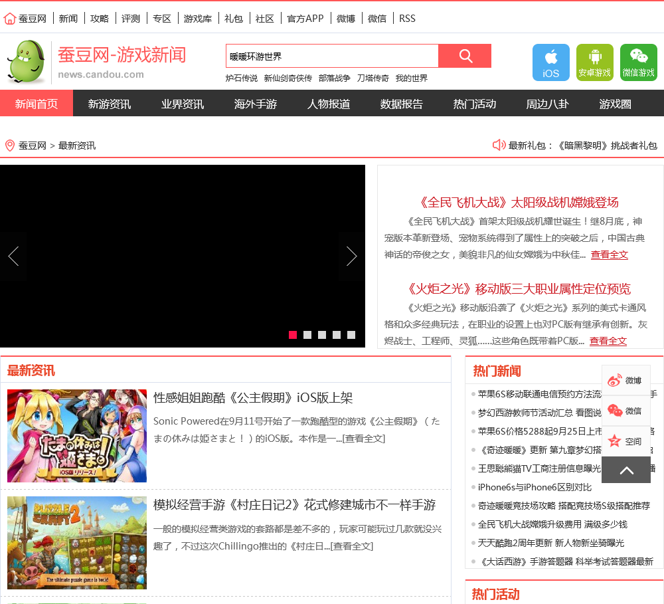Click 专区 in the top bar

[x=162, y=19]
